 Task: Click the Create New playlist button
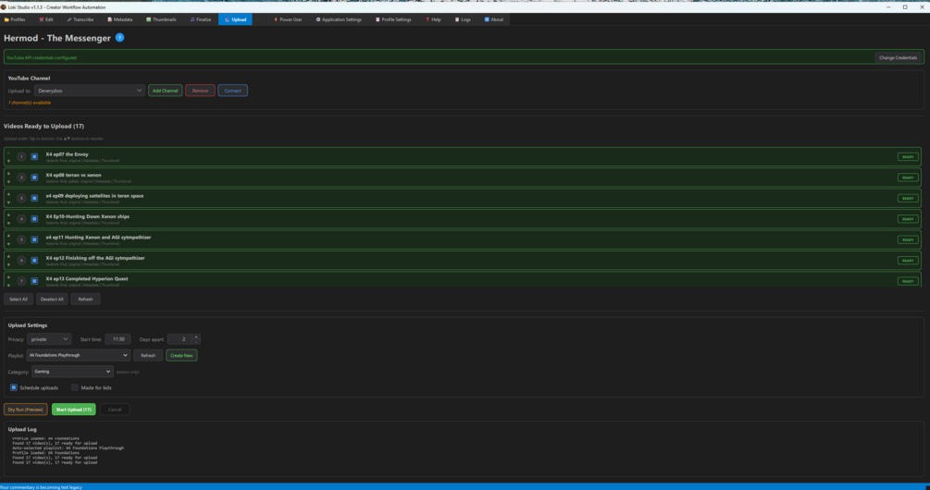(x=181, y=356)
